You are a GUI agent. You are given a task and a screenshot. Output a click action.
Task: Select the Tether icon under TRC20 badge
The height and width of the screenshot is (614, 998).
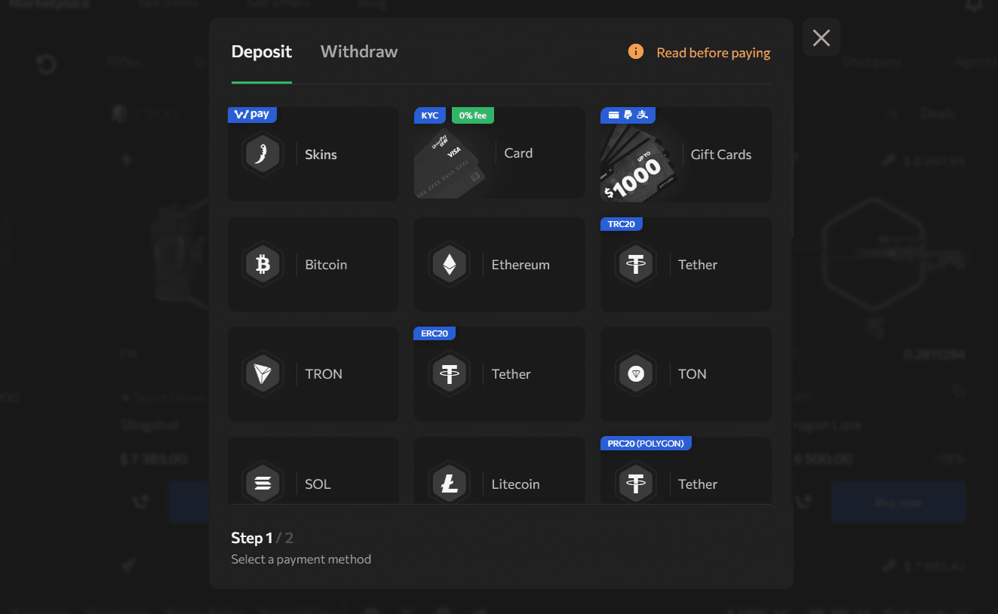[x=636, y=265]
